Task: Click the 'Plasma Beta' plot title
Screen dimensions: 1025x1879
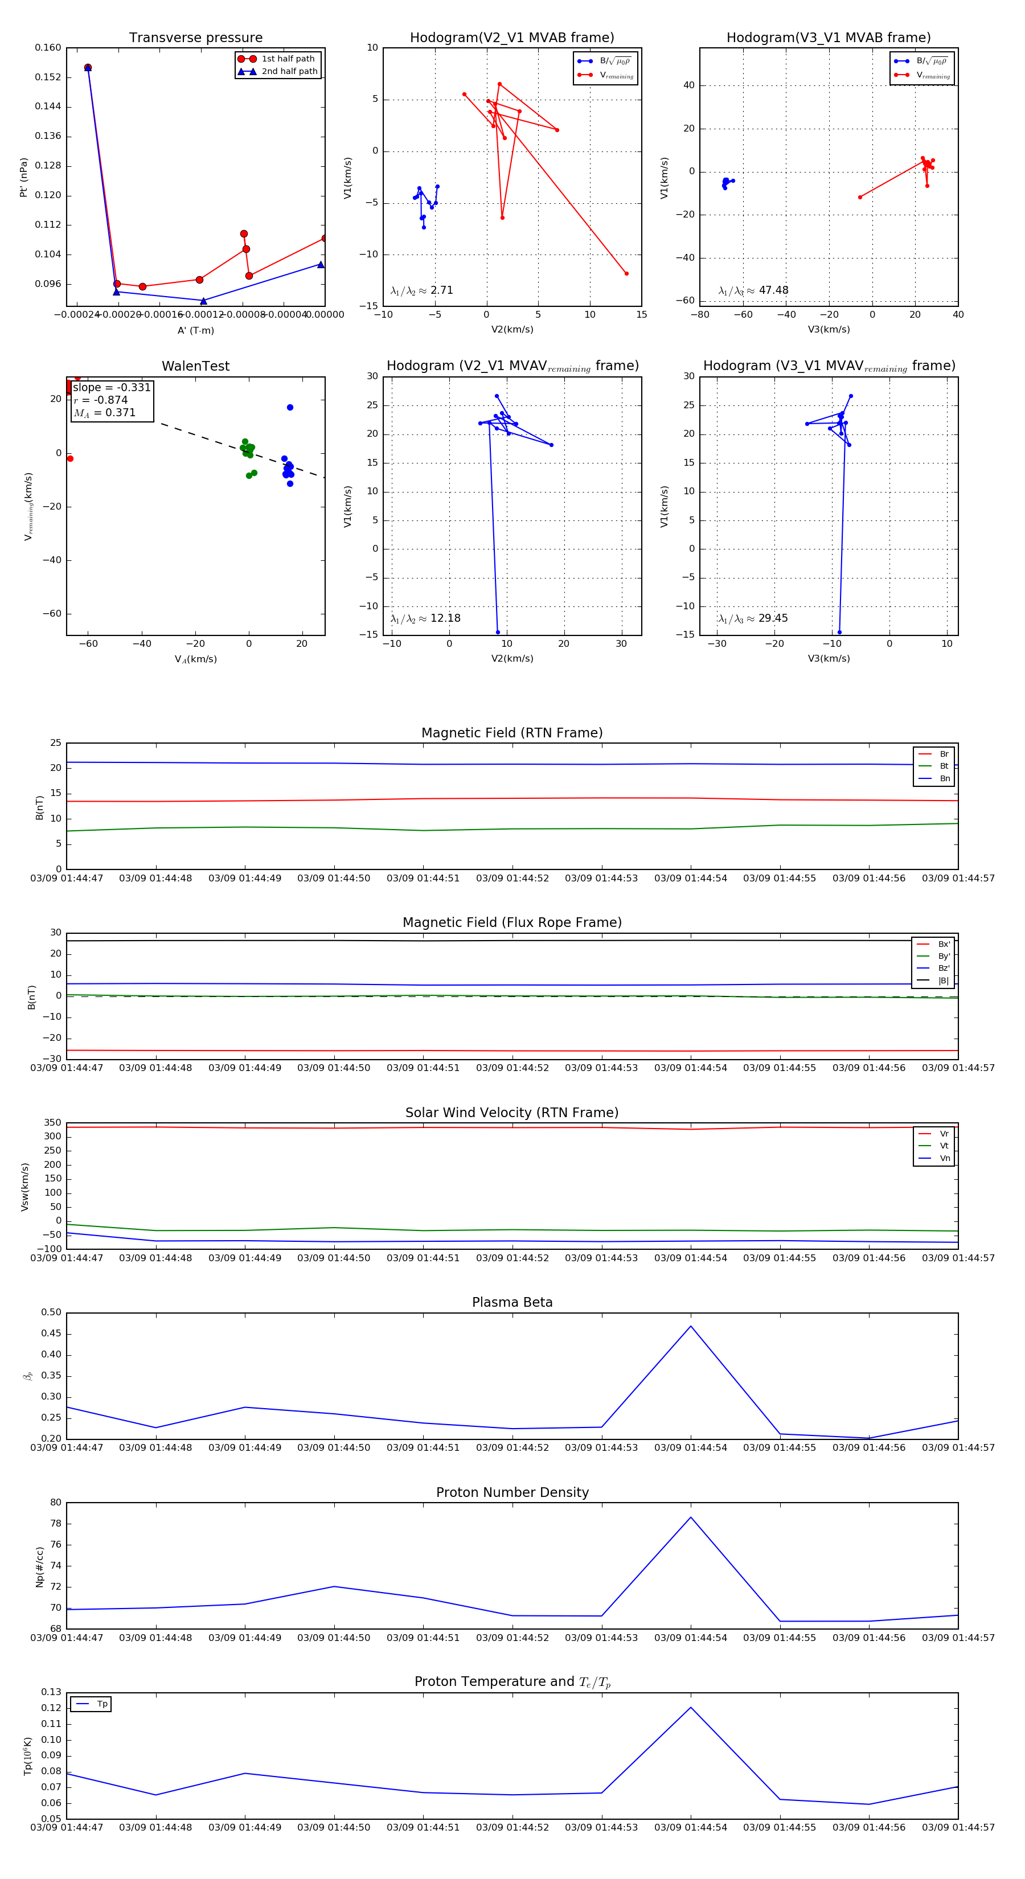Action: 512,1302
